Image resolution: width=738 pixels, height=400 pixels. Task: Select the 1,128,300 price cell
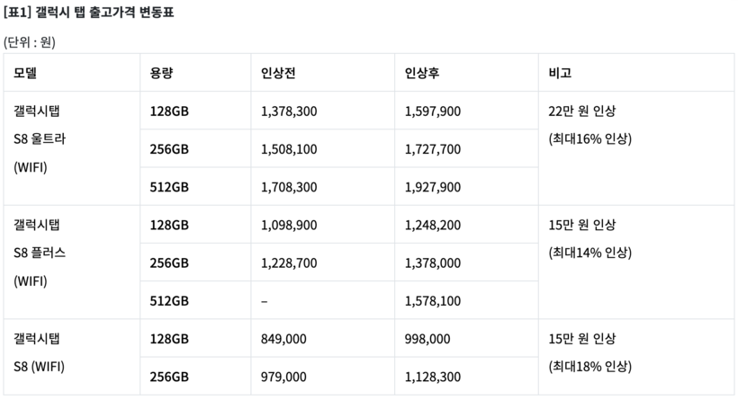click(433, 377)
